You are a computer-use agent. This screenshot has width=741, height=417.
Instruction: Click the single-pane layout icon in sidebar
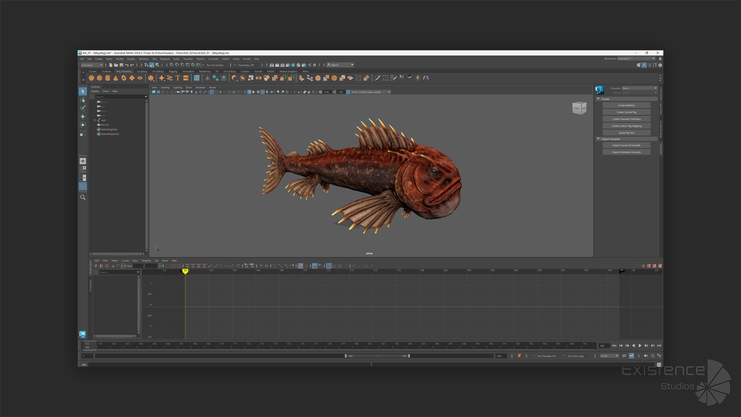click(x=83, y=161)
